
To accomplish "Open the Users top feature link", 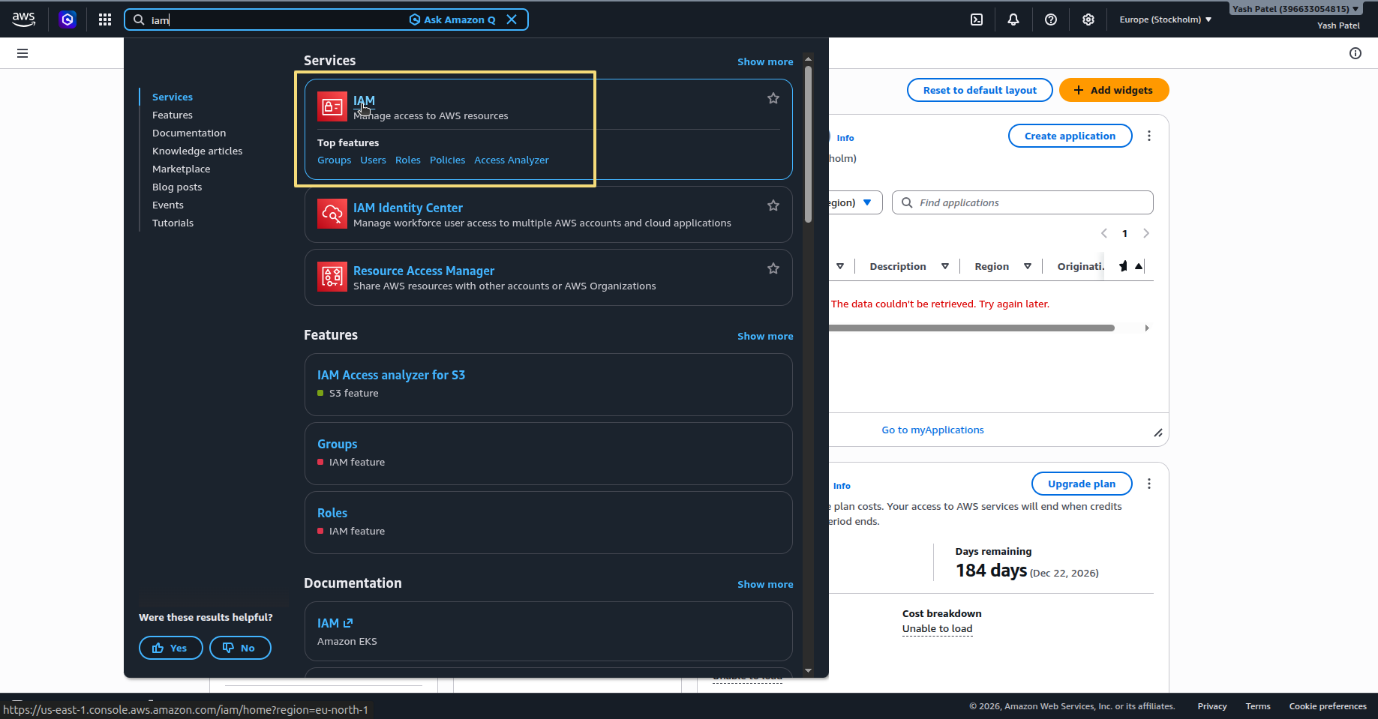I will pos(373,160).
